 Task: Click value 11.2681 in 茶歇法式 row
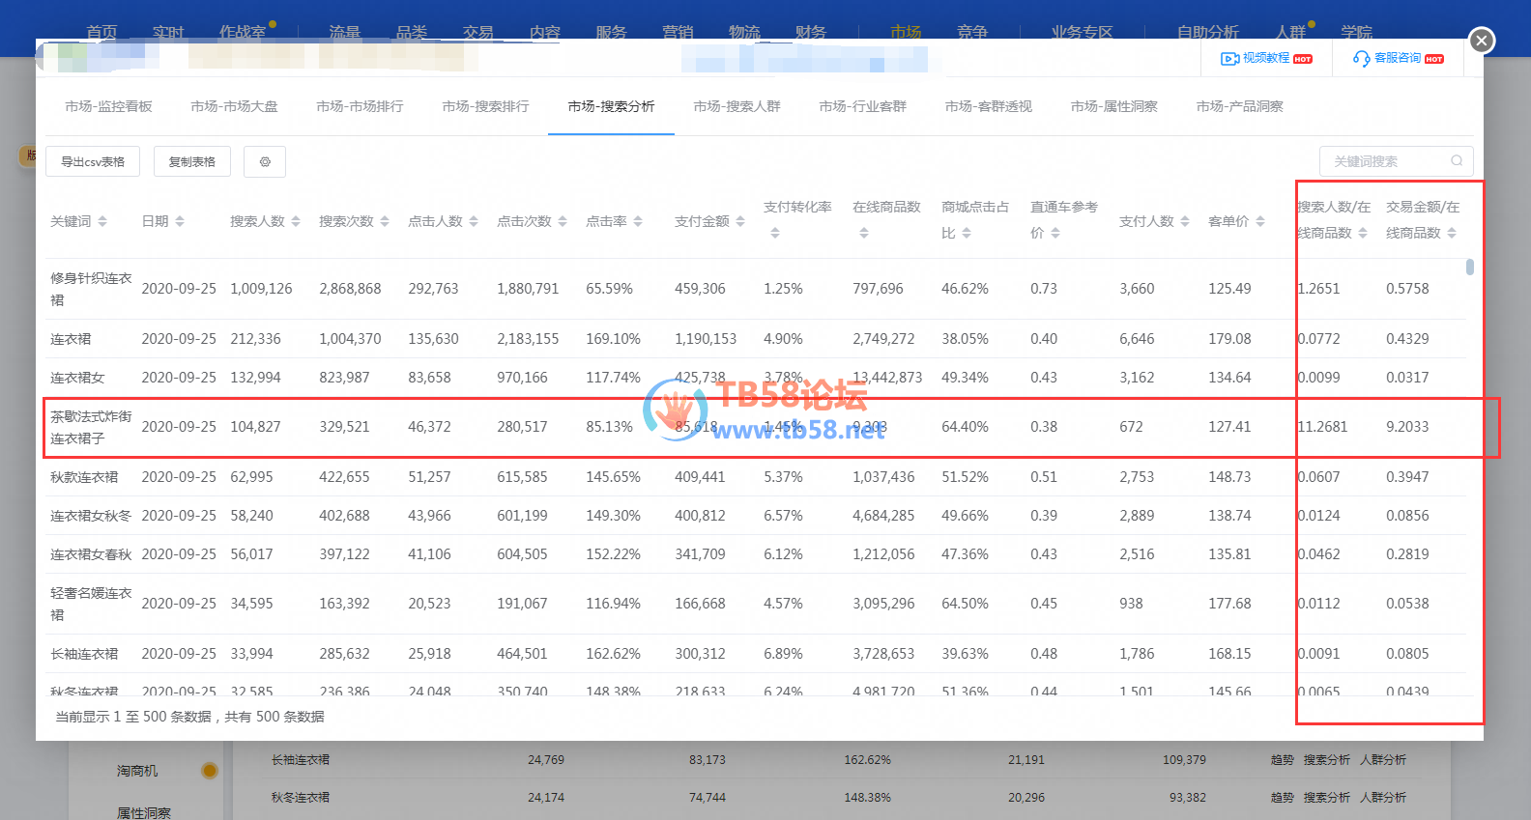(1322, 427)
